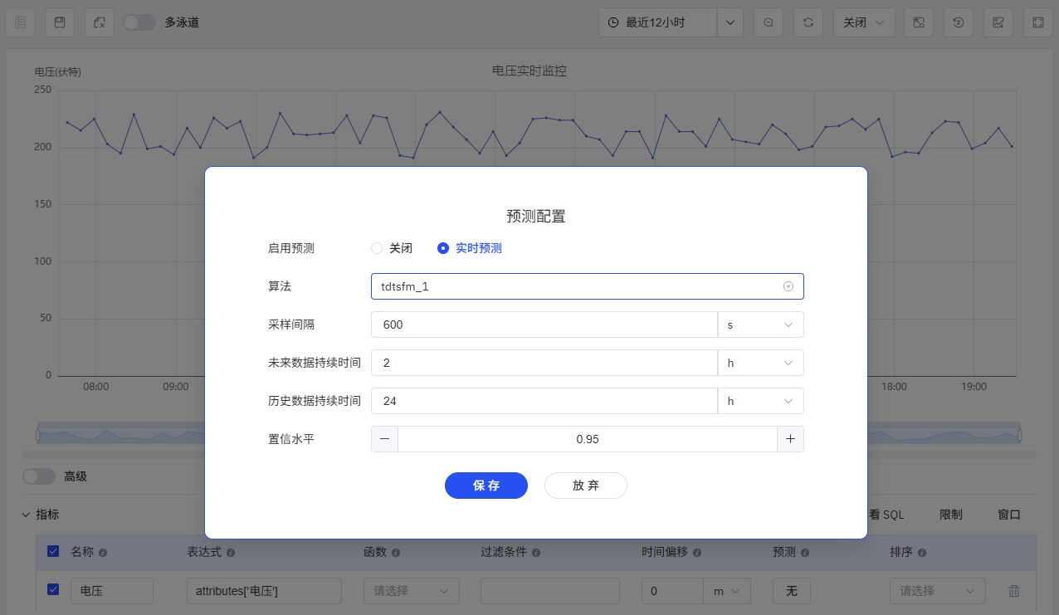Open the sampling interval unit dropdown
The height and width of the screenshot is (615, 1059).
point(760,325)
